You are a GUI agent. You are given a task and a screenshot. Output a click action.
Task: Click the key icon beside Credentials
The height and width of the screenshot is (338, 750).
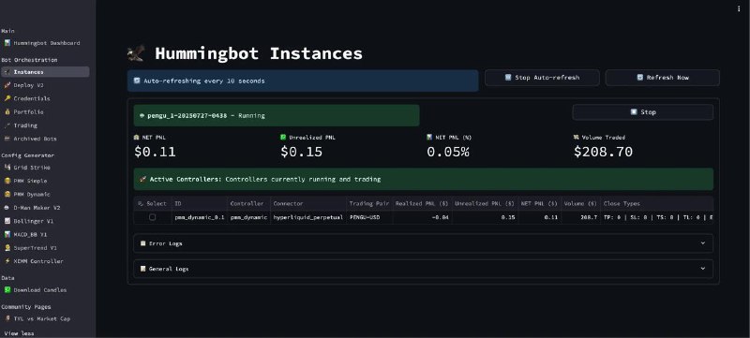(7, 98)
